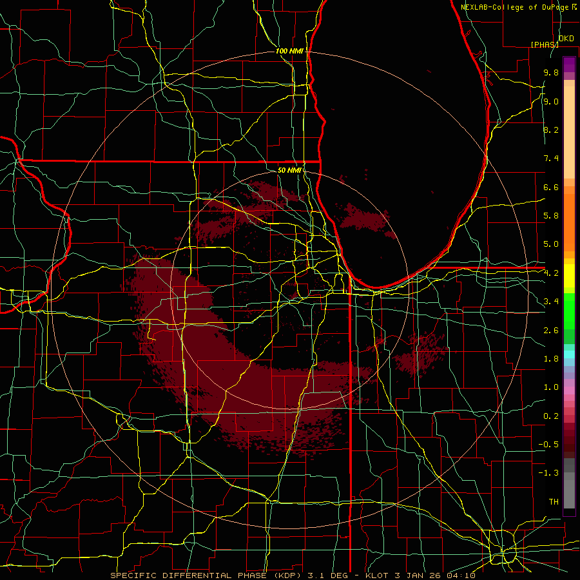Click the 7.4 scale value
The image size is (580, 580).
pos(551,159)
